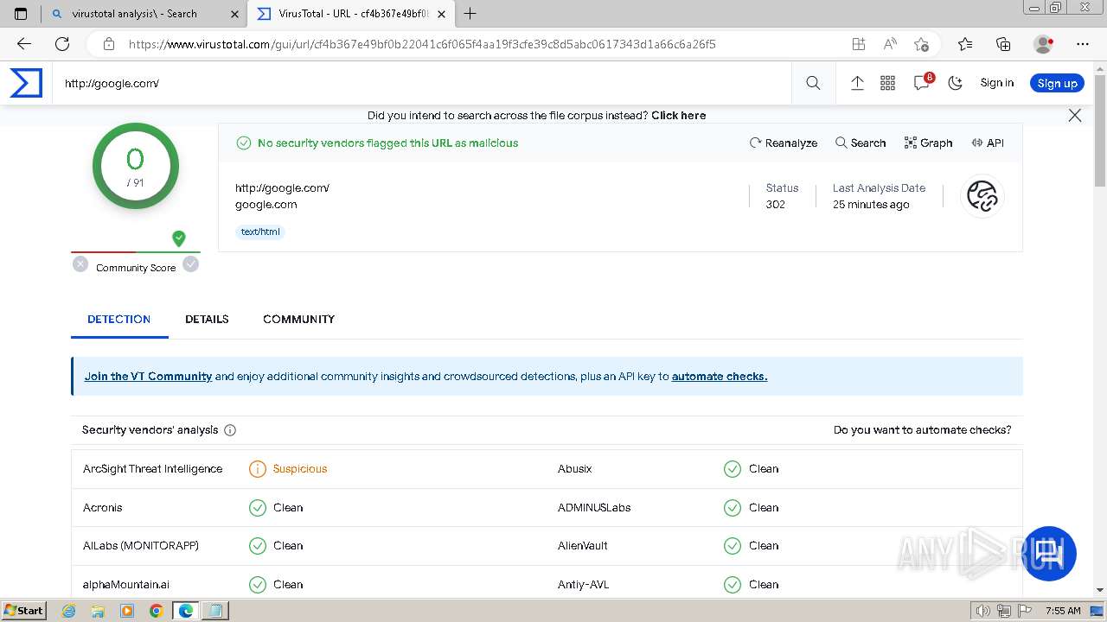Image resolution: width=1107 pixels, height=622 pixels.
Task: Click the VirusTotal logo icon
Action: coord(26,83)
